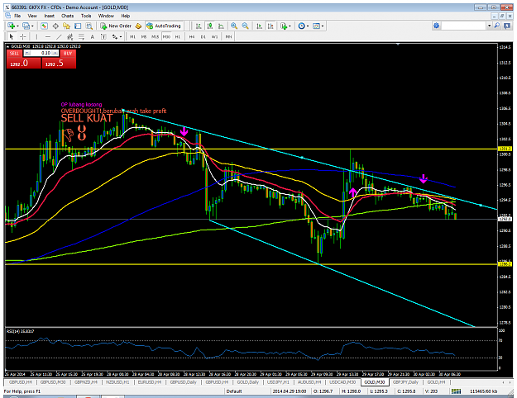Open the Data Window crosshair-target icon

point(55,26)
